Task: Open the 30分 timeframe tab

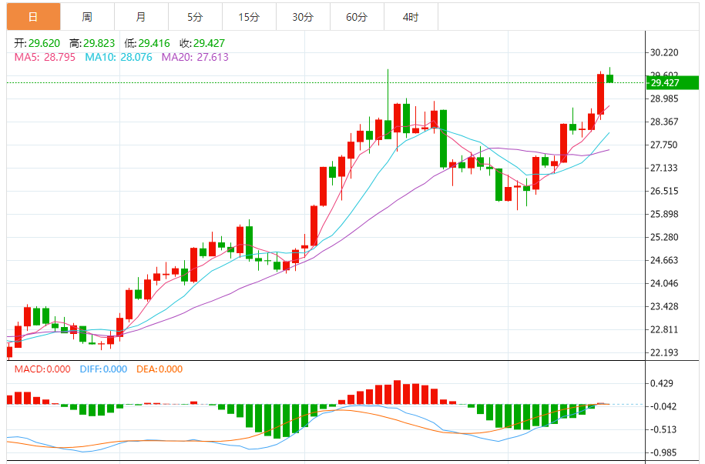Action: [303, 17]
